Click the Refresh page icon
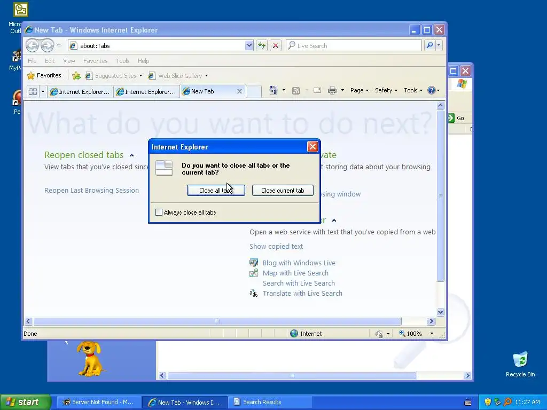The height and width of the screenshot is (410, 547). (262, 45)
